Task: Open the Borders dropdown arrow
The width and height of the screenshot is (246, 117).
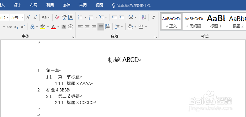Action: 146,27
